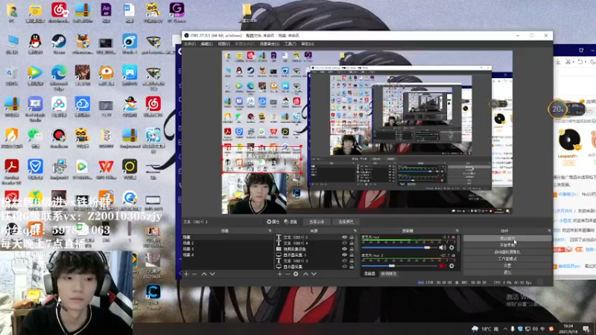Open 属性 properties button above source list
Screen dimensions: 596x335
(273, 222)
